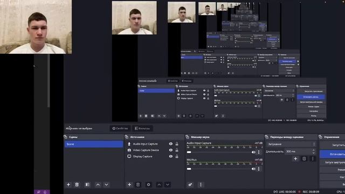Image resolution: width=345 pixels, height=194 pixels.
Task: Hide the Audio Input Capture source
Action: tap(171, 144)
